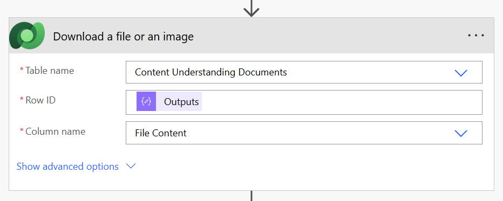The image size is (503, 201).
Task: Select the Outputs dynamic content token
Action: pos(169,101)
